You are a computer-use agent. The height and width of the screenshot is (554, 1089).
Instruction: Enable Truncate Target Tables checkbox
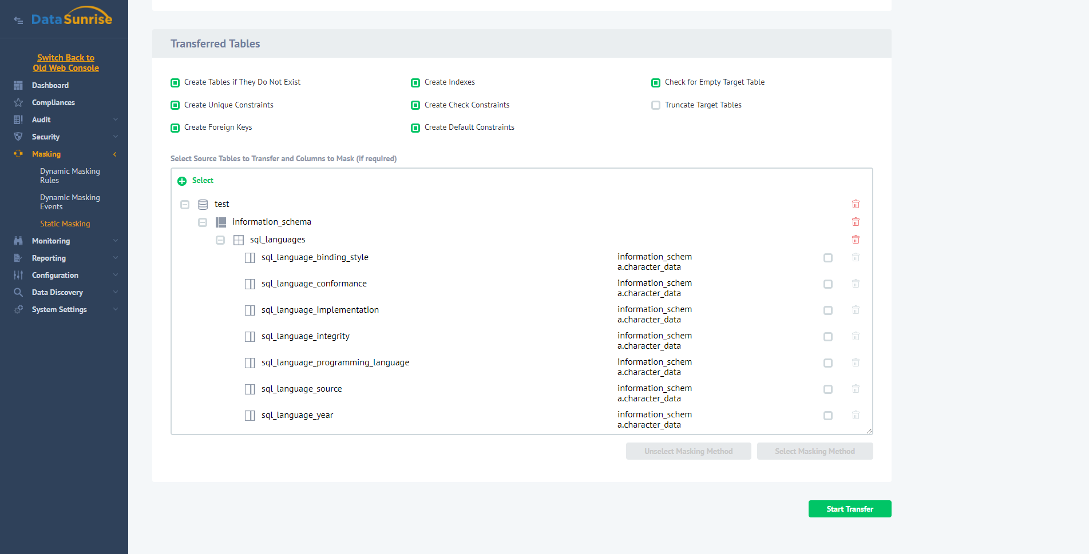click(656, 105)
